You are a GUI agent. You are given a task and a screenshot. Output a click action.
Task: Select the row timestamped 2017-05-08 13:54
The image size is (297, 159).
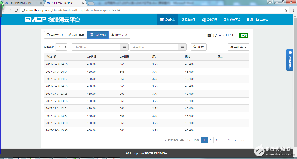coord(146,108)
